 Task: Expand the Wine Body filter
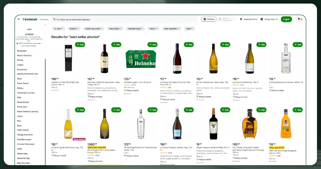115,28
